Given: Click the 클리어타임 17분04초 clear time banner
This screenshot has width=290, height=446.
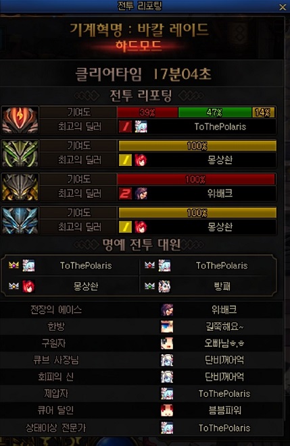Looking at the screenshot, I should 143,74.
